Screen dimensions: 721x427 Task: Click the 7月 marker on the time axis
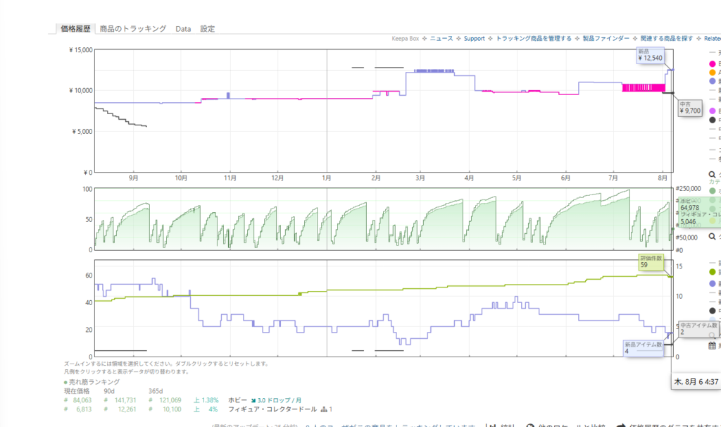point(613,178)
